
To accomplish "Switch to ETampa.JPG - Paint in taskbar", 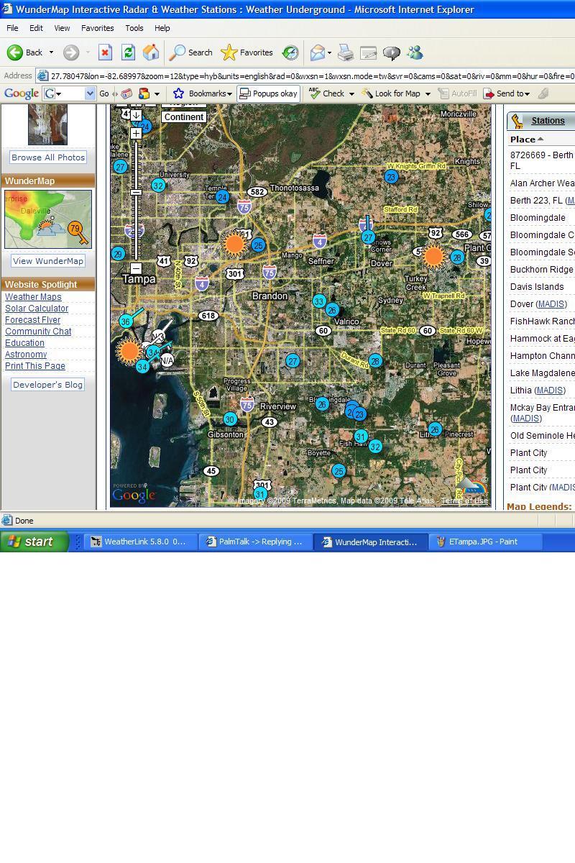I will tap(476, 542).
